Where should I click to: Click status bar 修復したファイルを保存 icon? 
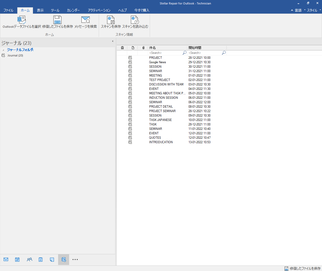[x=287, y=268]
